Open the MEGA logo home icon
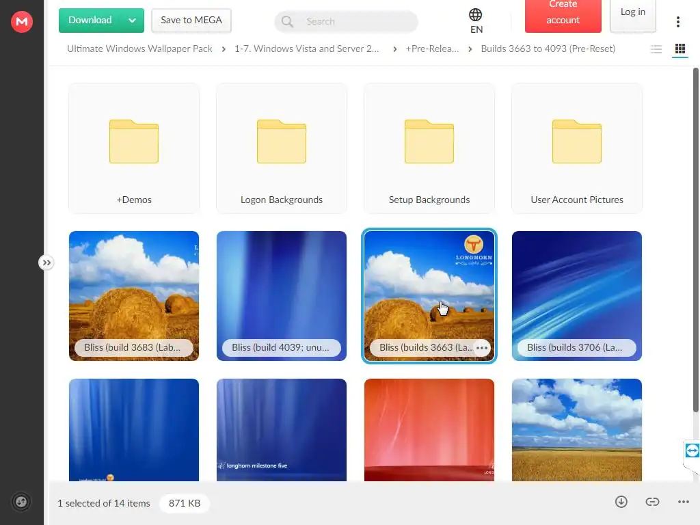This screenshot has height=525, width=700. coord(21,21)
